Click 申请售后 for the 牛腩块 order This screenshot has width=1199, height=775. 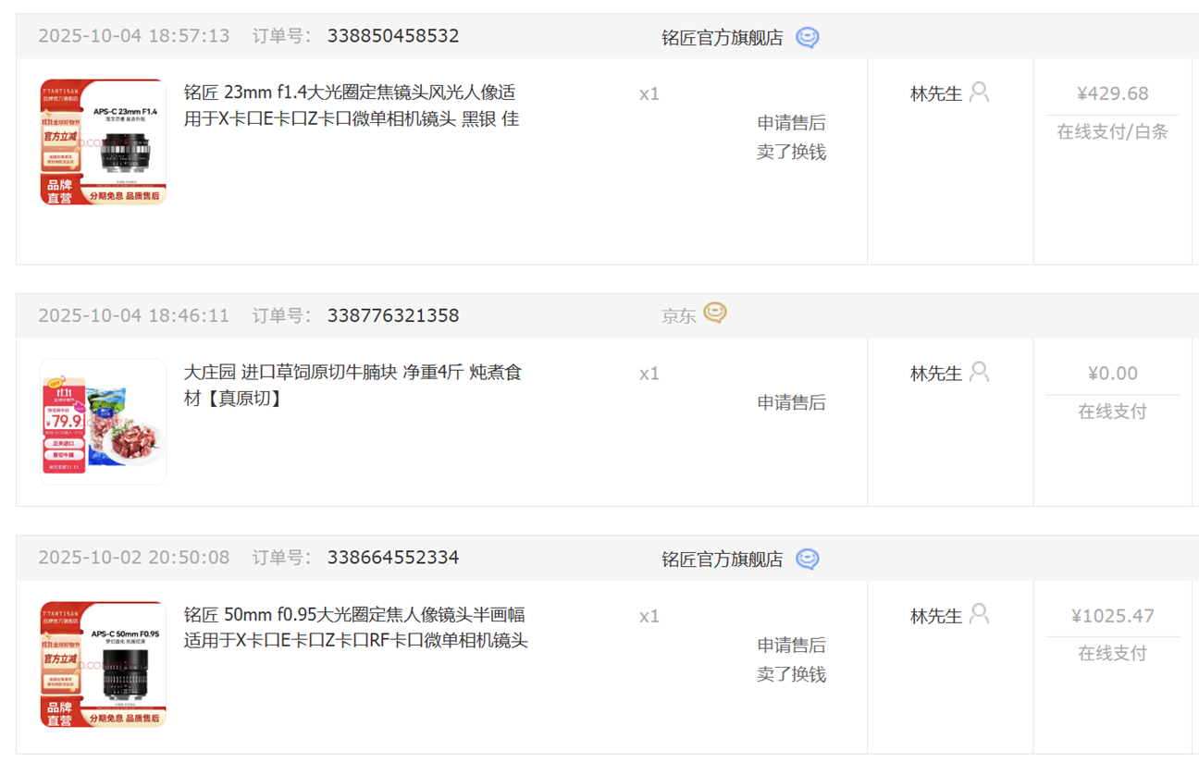[791, 402]
